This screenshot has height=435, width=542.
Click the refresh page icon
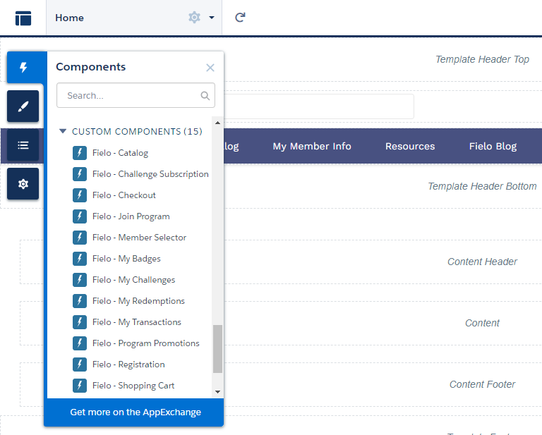click(240, 17)
